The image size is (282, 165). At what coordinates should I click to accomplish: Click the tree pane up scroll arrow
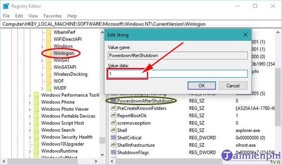coord(103,32)
